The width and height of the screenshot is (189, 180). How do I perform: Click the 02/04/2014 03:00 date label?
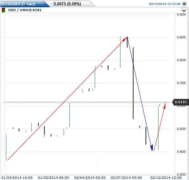(90, 177)
